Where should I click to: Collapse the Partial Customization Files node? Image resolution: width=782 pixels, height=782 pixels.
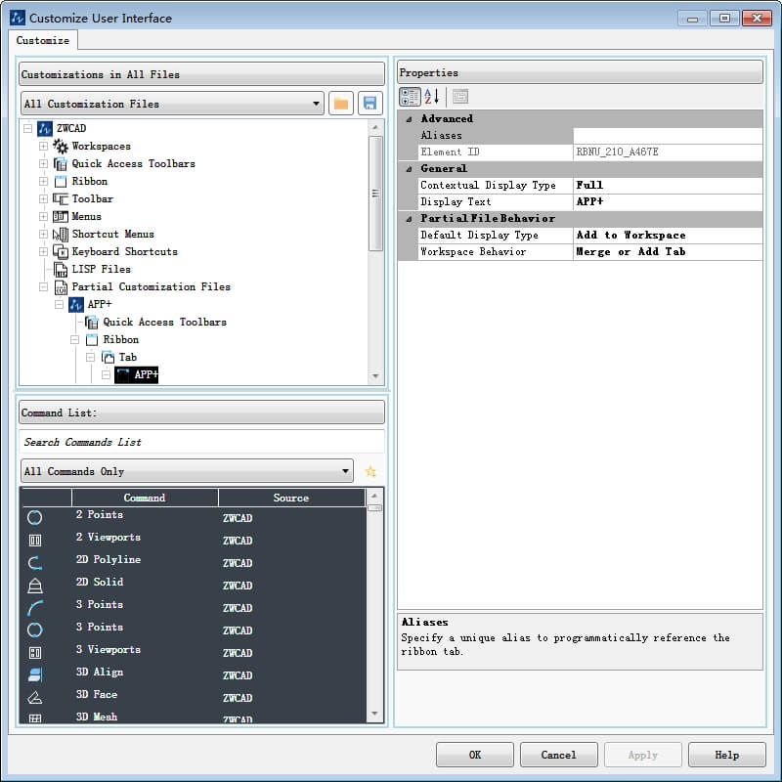point(43,286)
